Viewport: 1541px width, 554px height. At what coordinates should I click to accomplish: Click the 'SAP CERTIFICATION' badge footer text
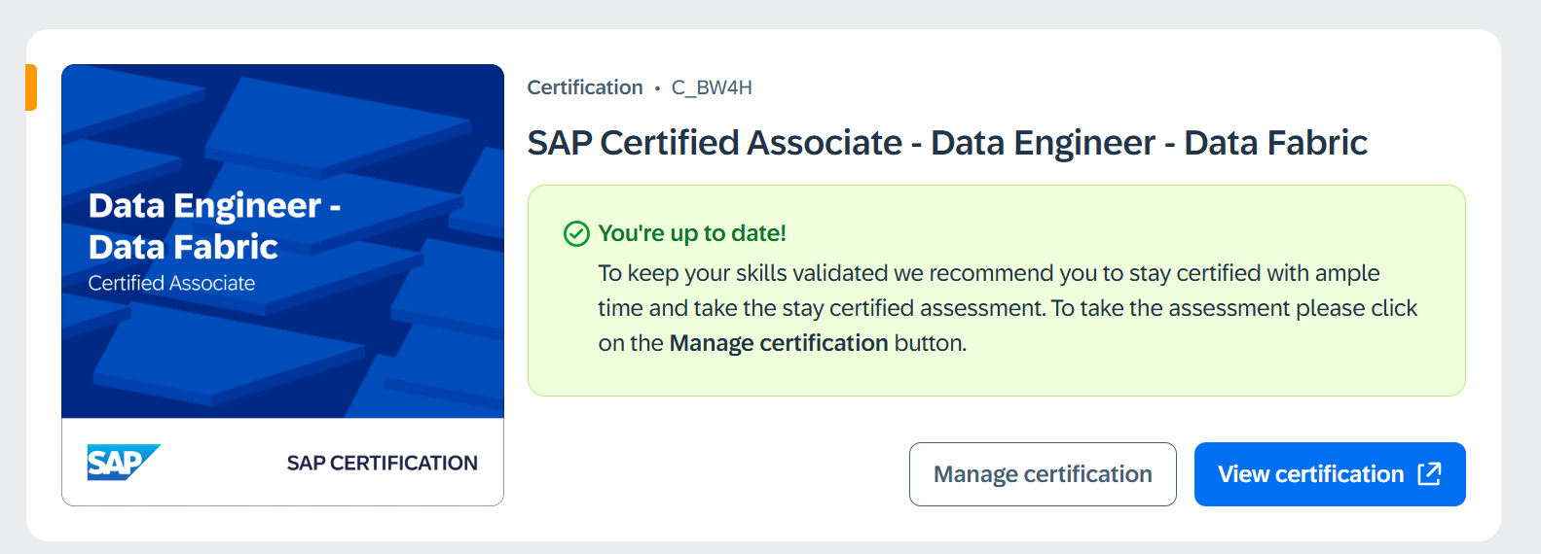[382, 464]
